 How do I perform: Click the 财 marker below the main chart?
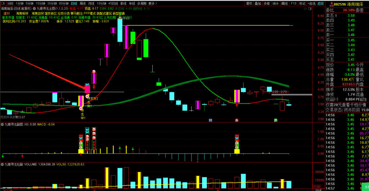tap(210, 120)
